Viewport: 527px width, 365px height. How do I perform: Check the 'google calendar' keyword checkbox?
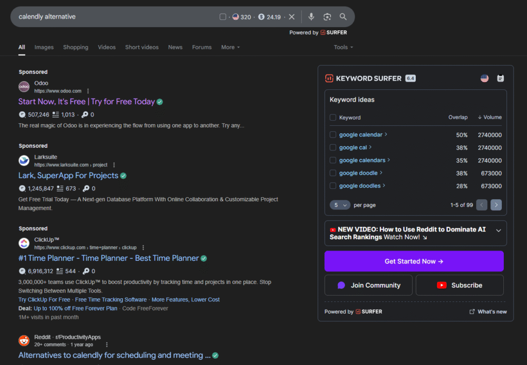(333, 135)
